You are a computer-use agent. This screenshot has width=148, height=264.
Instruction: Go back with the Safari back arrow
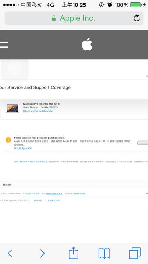pos(10,253)
